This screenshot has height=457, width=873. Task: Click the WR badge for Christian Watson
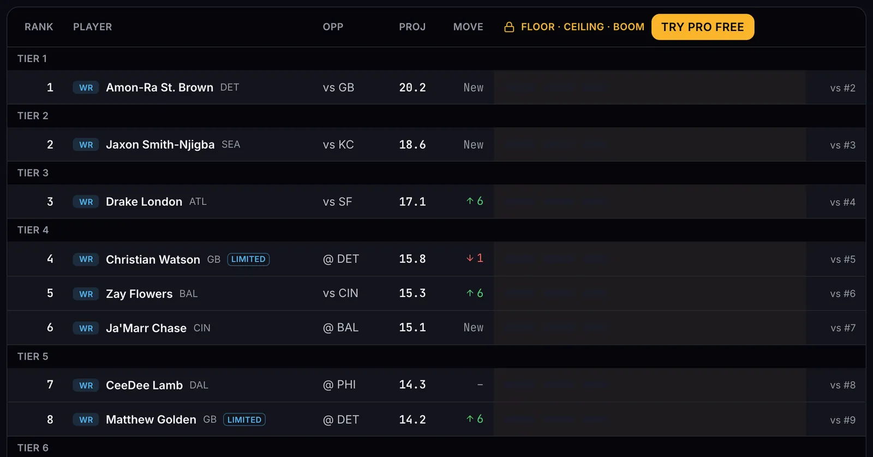click(86, 259)
